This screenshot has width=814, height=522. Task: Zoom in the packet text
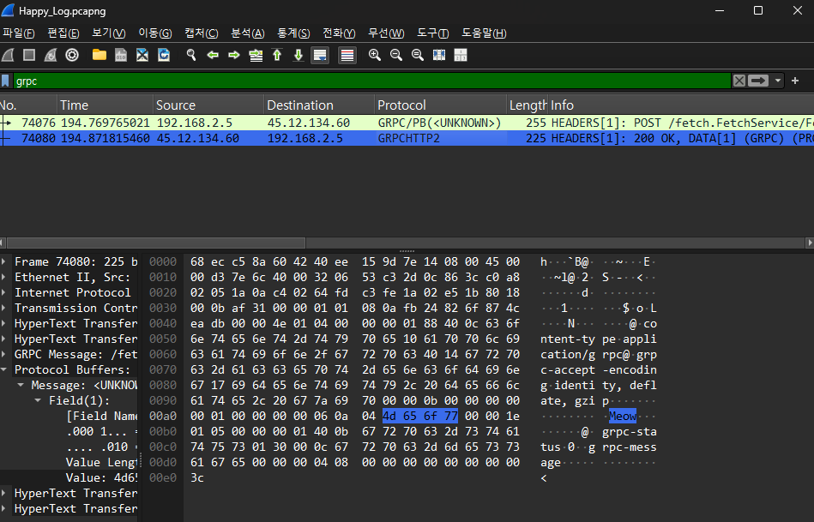[x=374, y=55]
